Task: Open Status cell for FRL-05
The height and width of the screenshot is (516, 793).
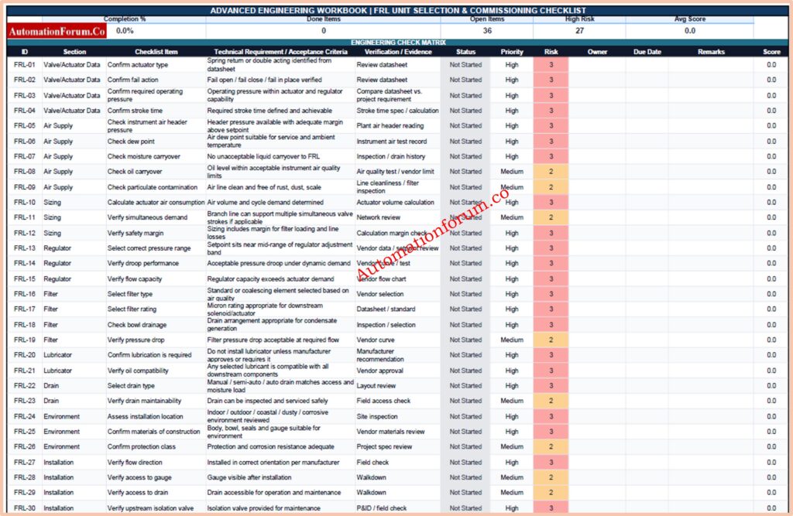Action: tap(465, 126)
